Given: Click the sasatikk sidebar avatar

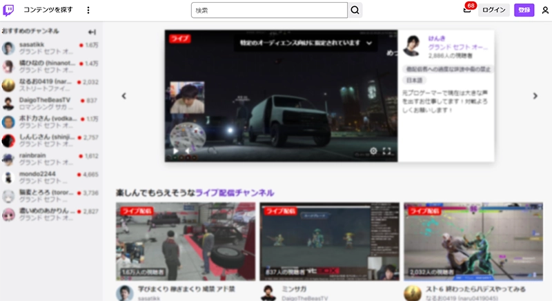Looking at the screenshot, I should [x=8, y=48].
